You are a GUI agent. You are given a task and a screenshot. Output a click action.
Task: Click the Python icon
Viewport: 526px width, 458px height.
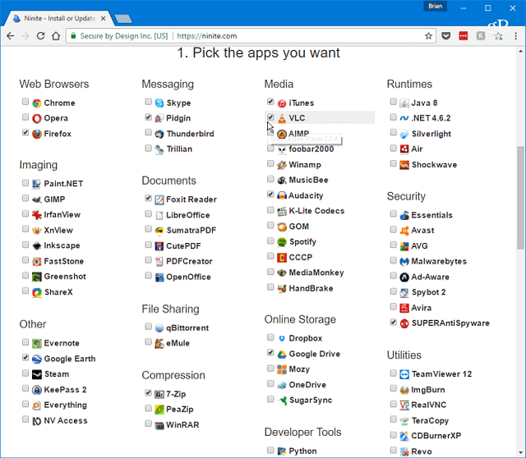tap(282, 451)
